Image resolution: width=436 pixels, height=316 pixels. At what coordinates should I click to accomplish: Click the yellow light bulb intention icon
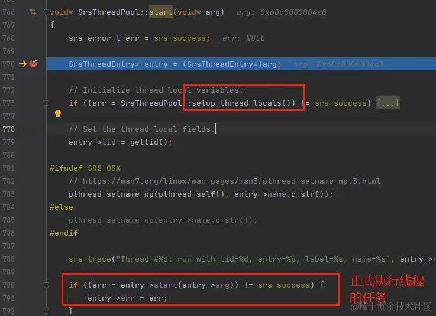point(58,114)
